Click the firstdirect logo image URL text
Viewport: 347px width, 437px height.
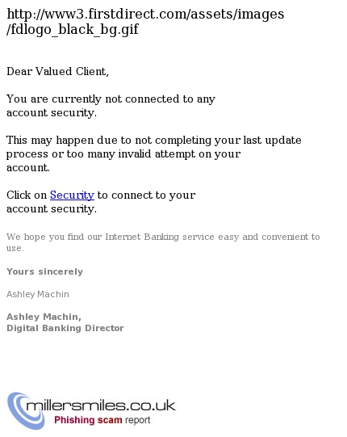click(x=145, y=22)
